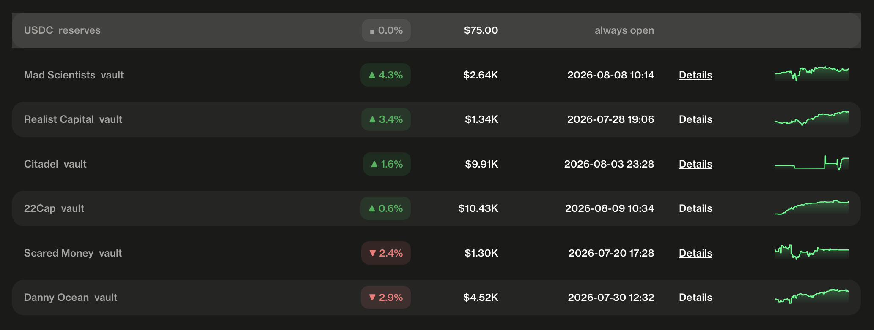This screenshot has height=330, width=874.
Task: Click the Realist Capital sparkline chart
Action: point(811,118)
